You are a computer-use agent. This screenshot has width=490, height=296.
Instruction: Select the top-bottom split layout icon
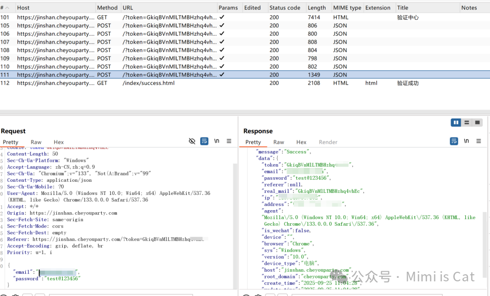(x=467, y=122)
